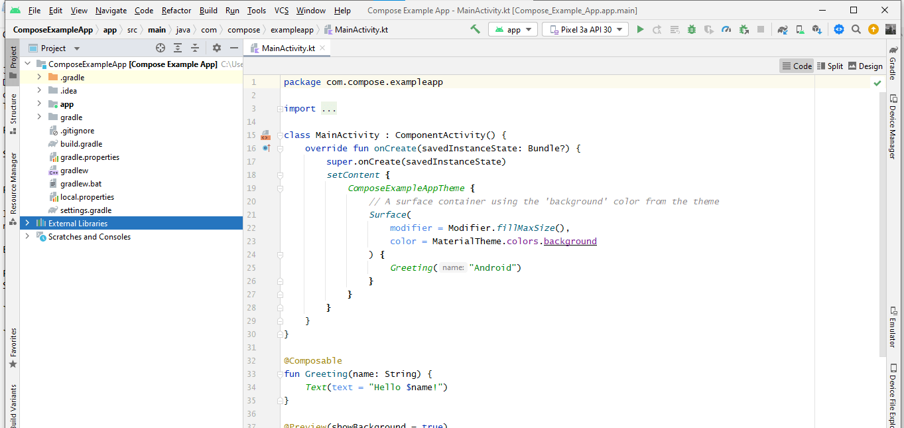Start debugging with the green bug icon
This screenshot has width=904, height=428.
click(692, 29)
